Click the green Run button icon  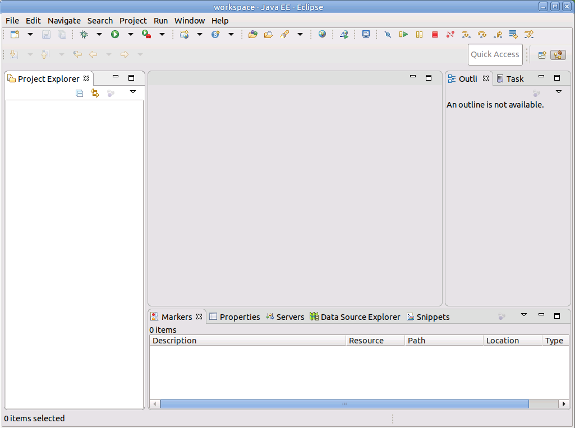point(115,34)
